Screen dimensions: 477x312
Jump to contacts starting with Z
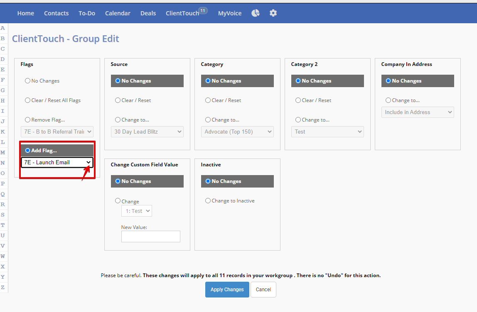3,287
